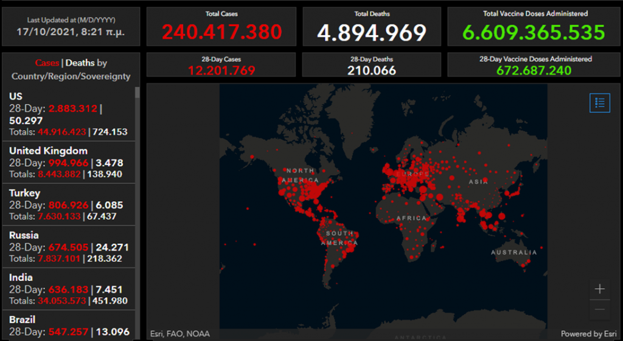Screen dimensions: 623x341
Task: Switch the country list to Cases
Action: tap(47, 63)
